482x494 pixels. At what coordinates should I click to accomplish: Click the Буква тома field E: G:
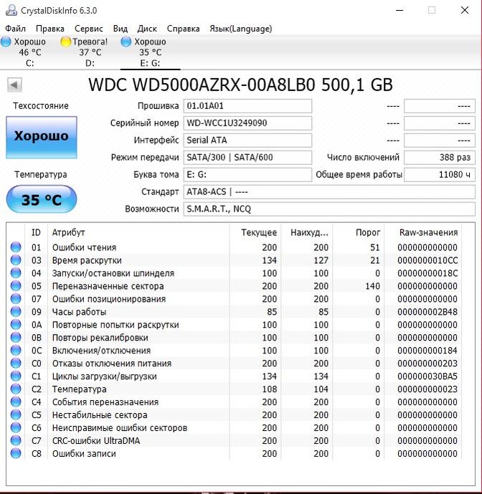click(247, 174)
